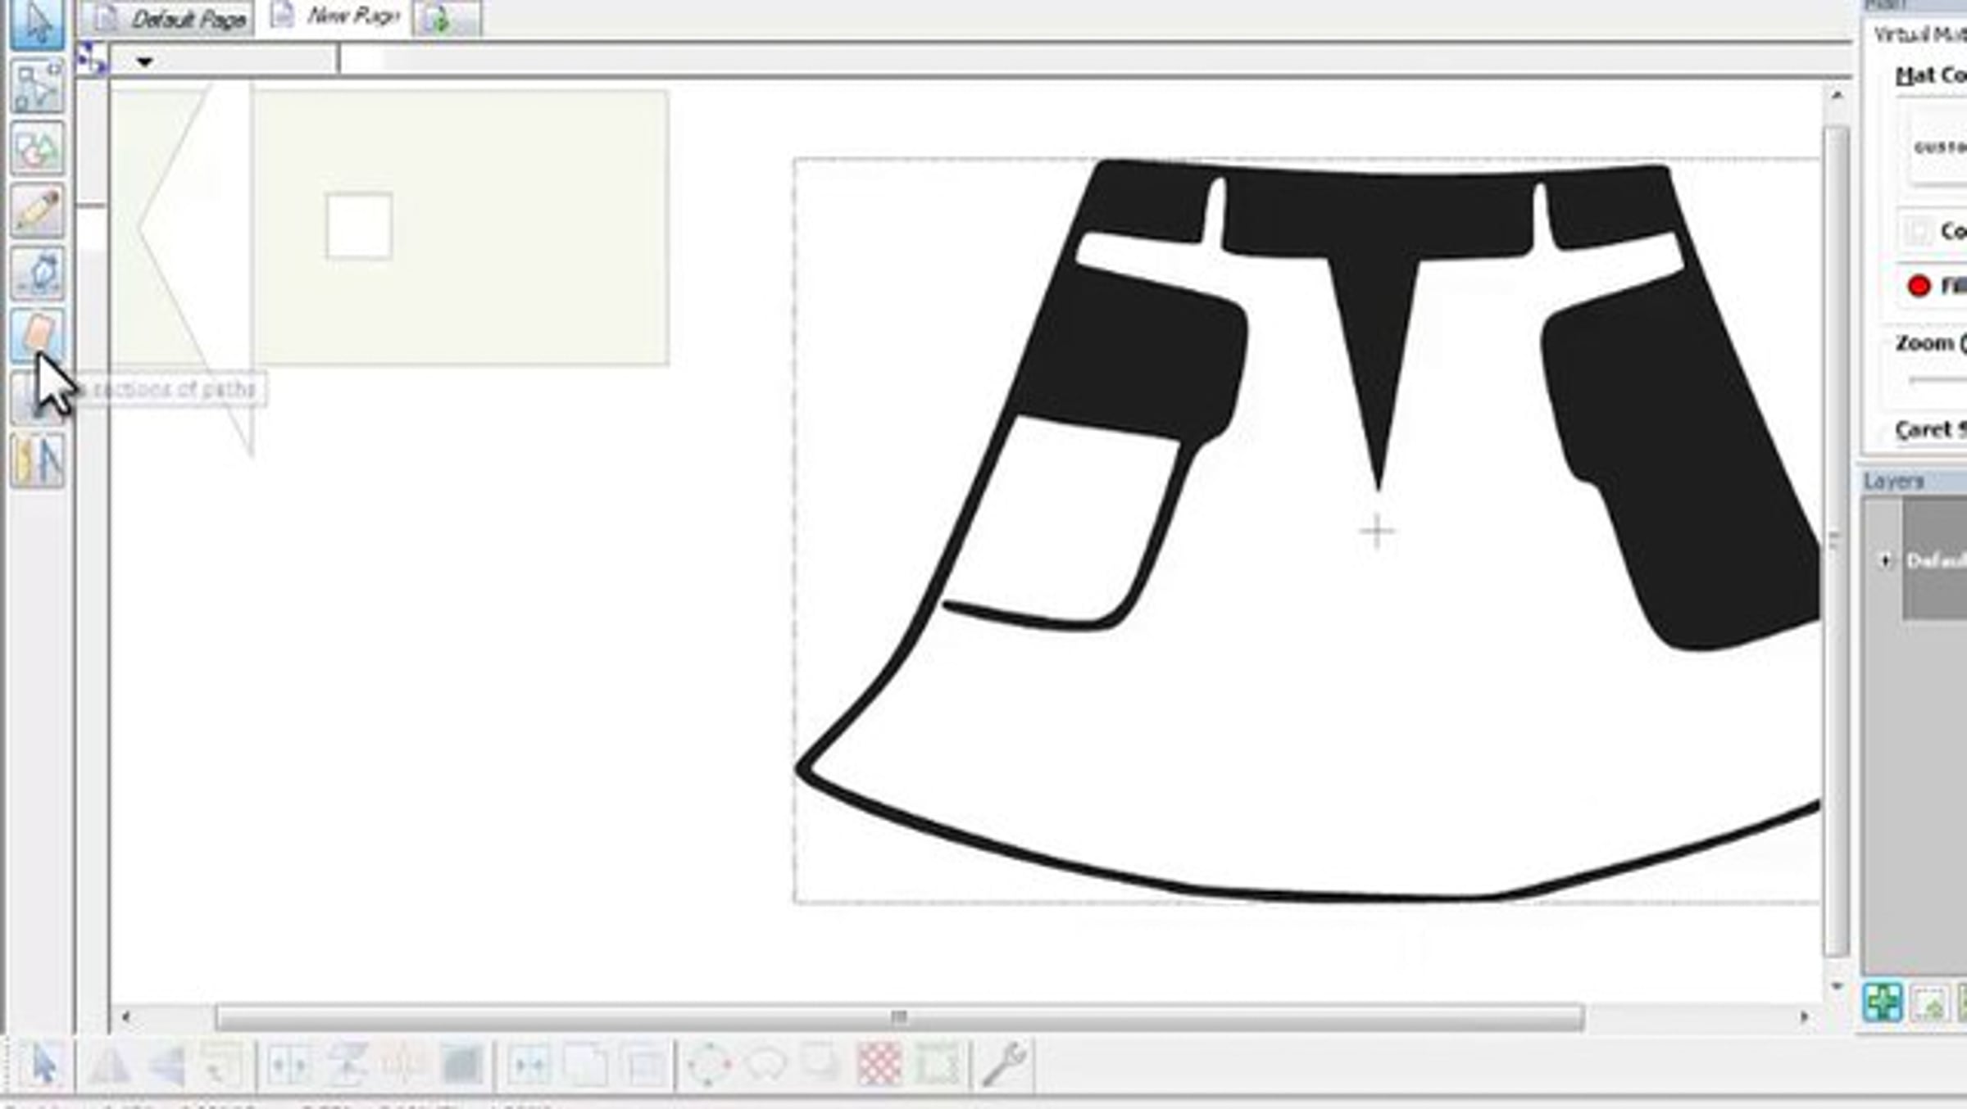Screen dimensions: 1967x1109
Task: Choose the Eraser tool
Action: [x=37, y=335]
